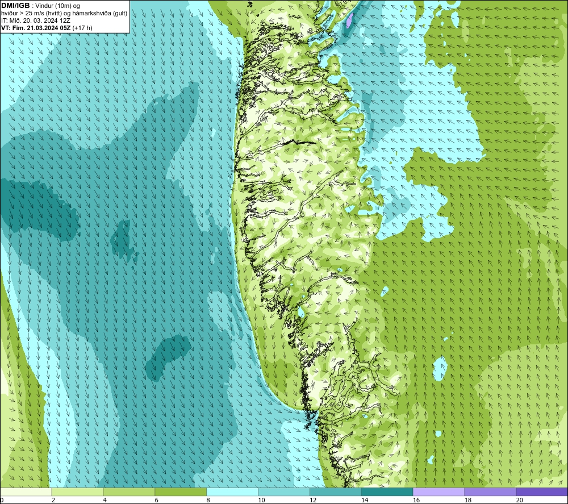The width and height of the screenshot is (568, 504).
Task: Click the 12–14 m/s teal legend swatch
Action: click(x=336, y=491)
